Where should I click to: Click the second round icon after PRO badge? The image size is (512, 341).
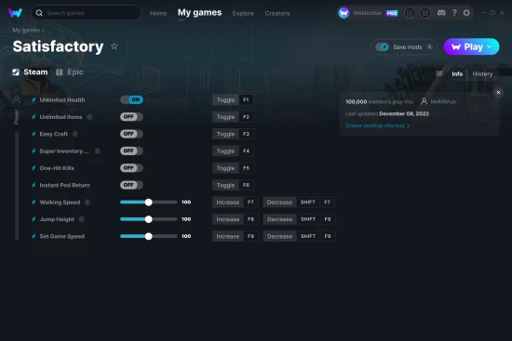424,13
